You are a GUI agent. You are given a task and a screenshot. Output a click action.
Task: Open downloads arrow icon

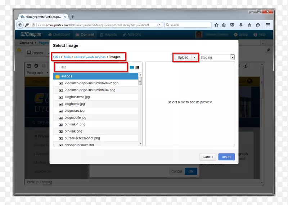(x=241, y=25)
